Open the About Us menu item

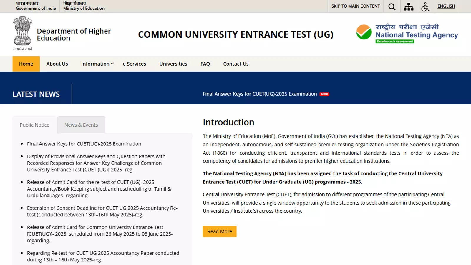[x=57, y=64]
